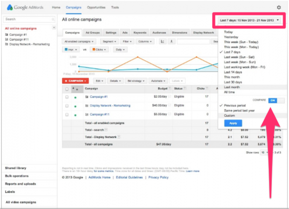Tick the select-all checkbox in table header
Image resolution: width=289 pixels, height=209 pixels.
67,89
